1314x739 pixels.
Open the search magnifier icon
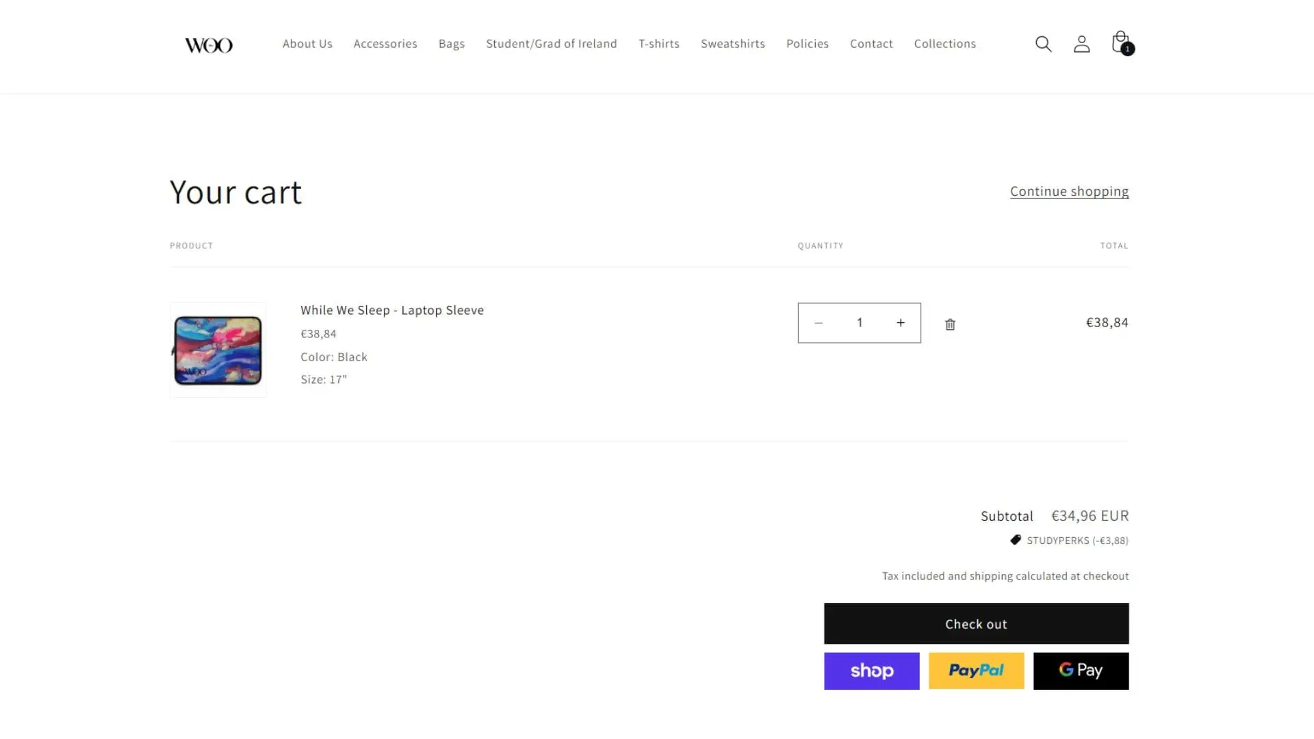(x=1043, y=44)
